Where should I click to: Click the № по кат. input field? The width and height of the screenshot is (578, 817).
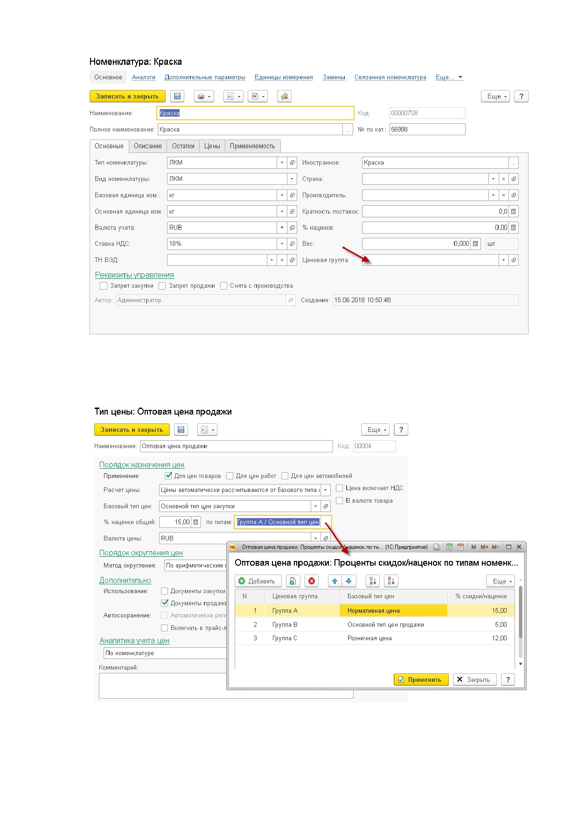pos(427,129)
